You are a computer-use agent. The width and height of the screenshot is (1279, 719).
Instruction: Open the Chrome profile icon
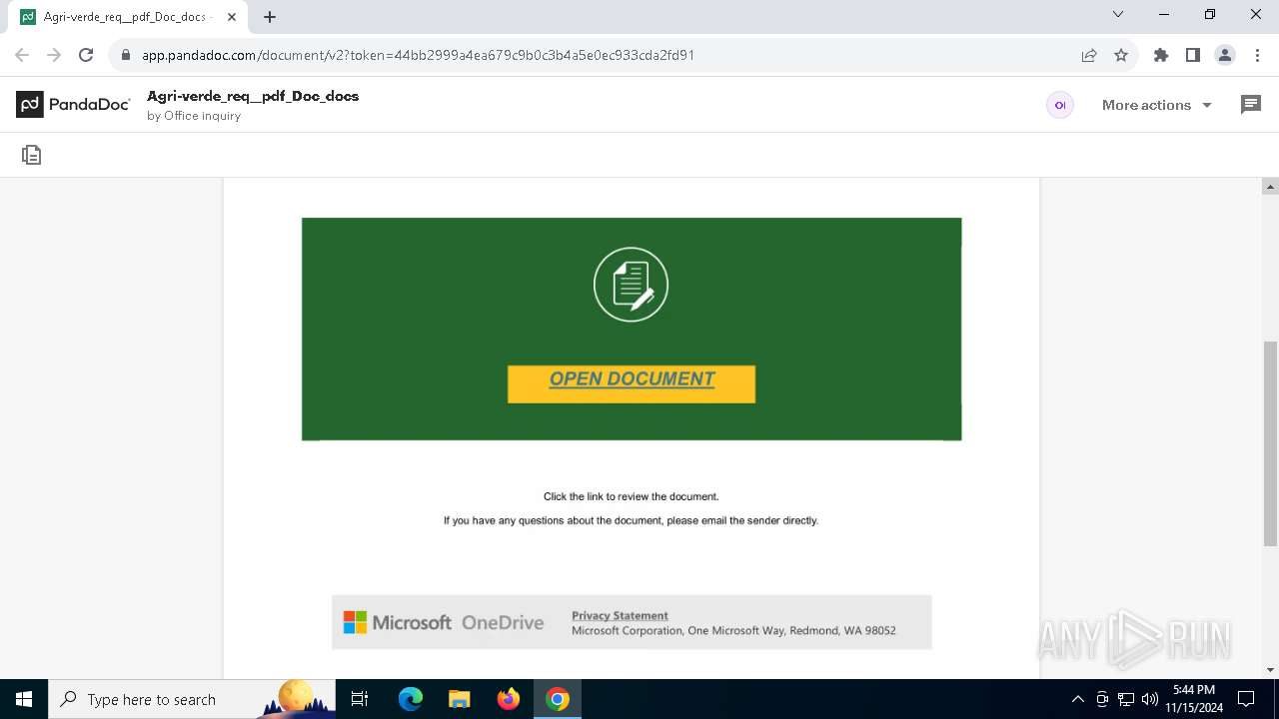click(x=1225, y=55)
